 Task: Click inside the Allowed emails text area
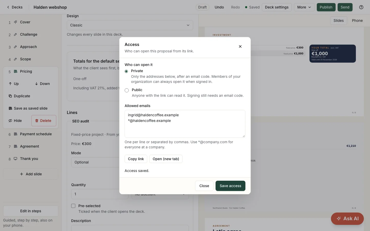click(185, 124)
